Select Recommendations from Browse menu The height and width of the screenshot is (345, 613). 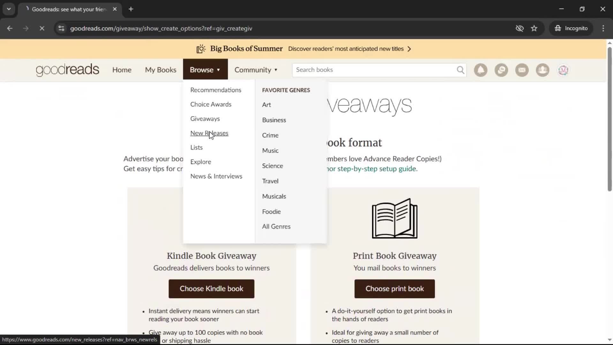click(x=216, y=90)
